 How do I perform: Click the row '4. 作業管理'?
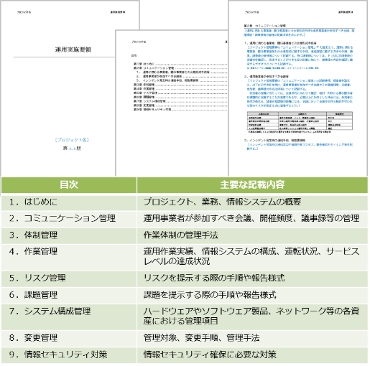click(x=185, y=257)
